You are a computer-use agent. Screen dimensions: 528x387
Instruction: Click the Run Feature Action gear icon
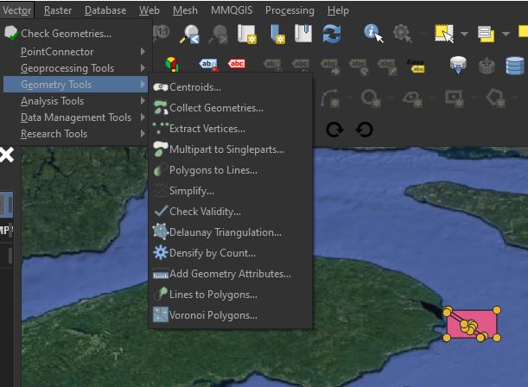click(402, 34)
